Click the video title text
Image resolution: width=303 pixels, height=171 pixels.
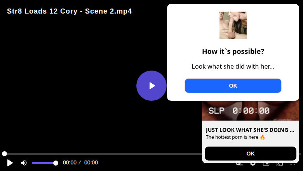click(x=70, y=11)
